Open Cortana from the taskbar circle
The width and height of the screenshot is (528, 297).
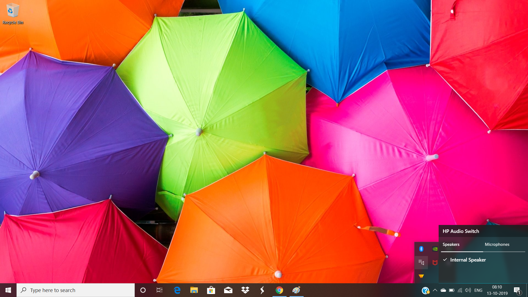[x=143, y=290]
